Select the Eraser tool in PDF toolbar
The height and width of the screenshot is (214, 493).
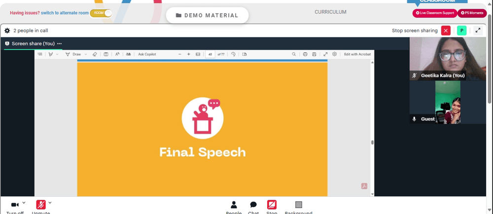coord(95,54)
